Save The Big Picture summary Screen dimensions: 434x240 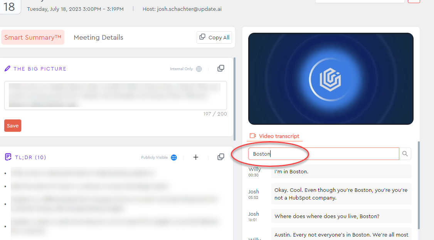pyautogui.click(x=13, y=126)
